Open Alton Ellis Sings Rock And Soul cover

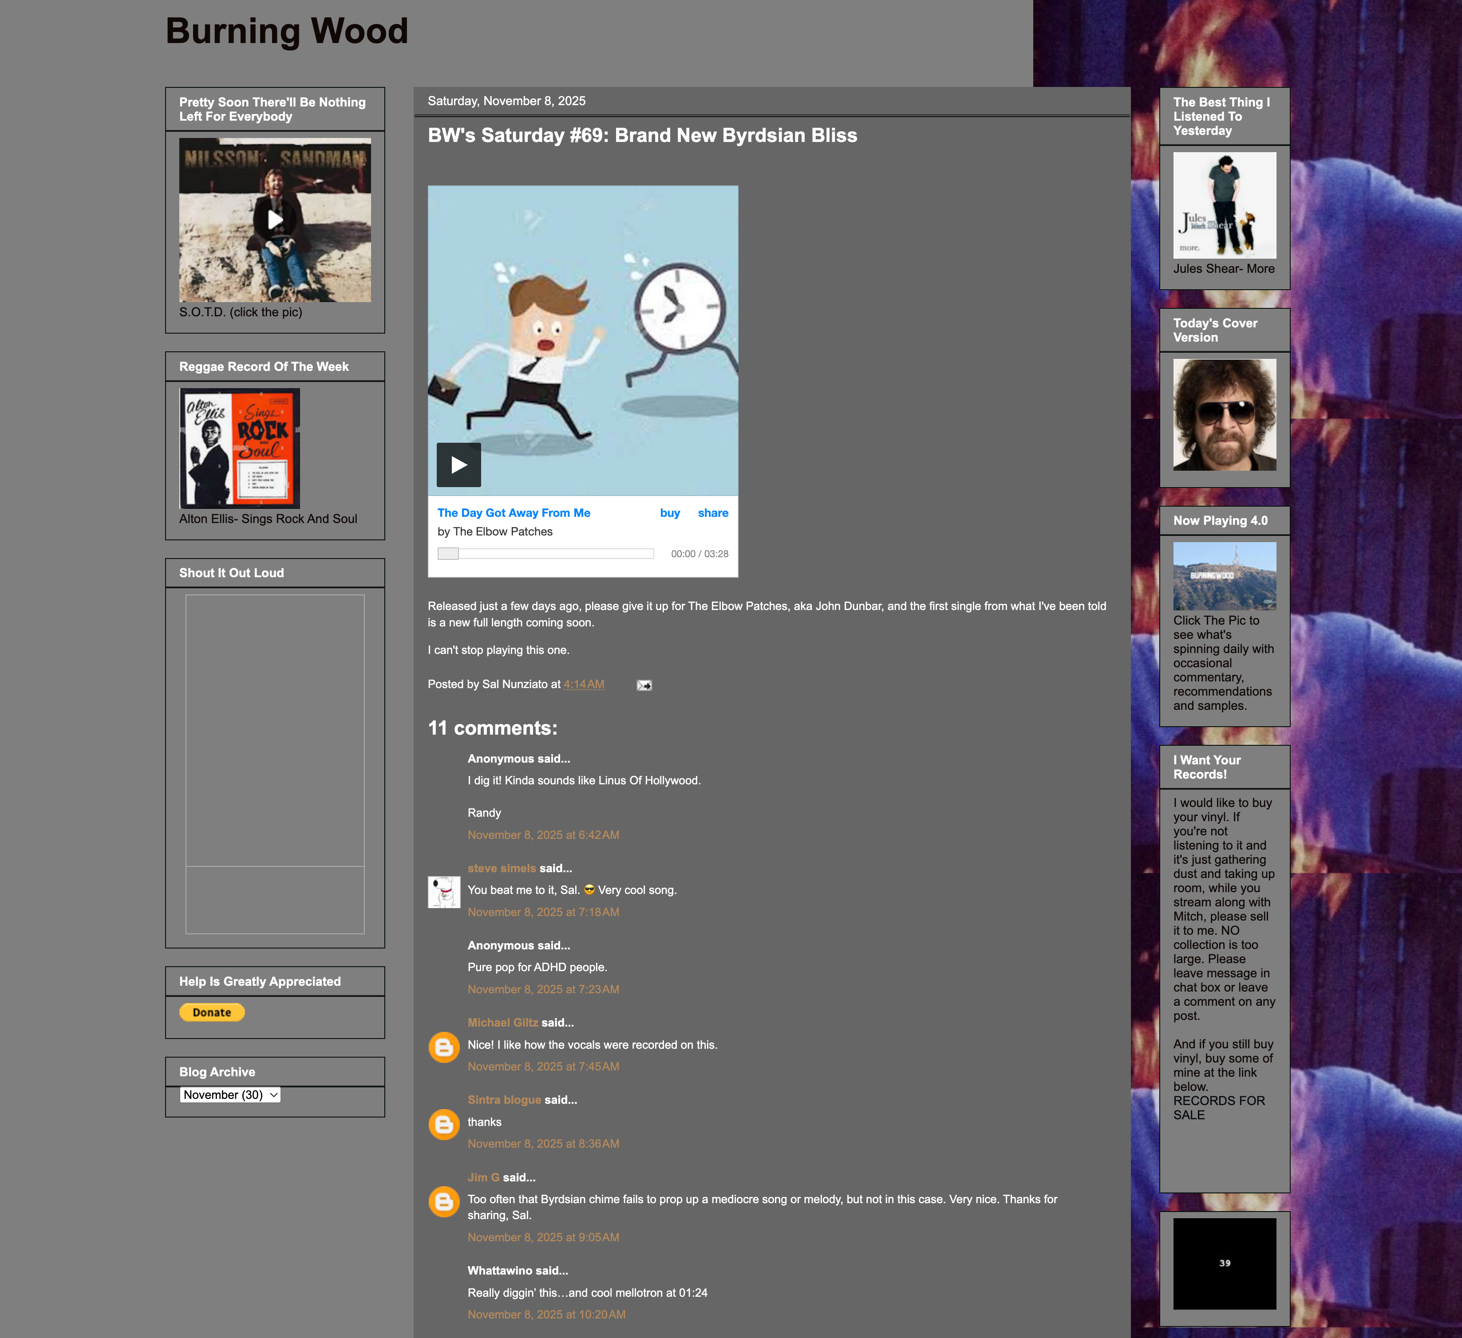click(240, 448)
